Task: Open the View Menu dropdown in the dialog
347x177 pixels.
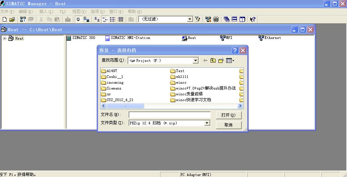Action: click(x=230, y=60)
